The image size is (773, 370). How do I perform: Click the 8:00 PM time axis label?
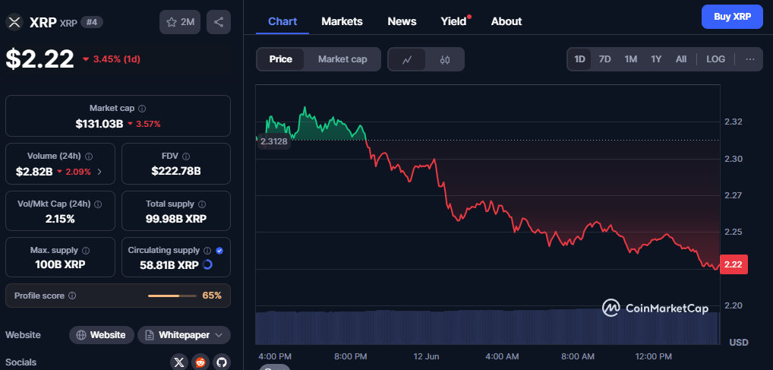(351, 356)
